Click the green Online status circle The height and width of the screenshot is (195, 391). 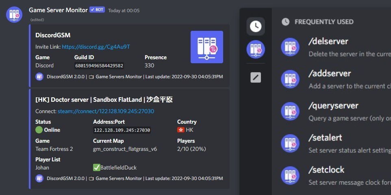39,130
